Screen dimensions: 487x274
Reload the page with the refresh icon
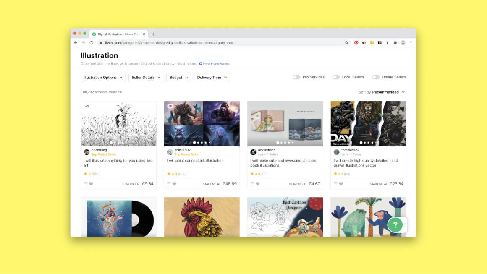tap(92, 43)
